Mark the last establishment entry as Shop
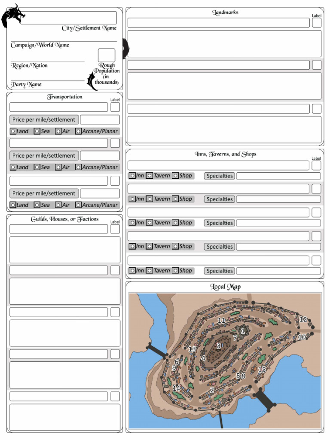 [x=175, y=271]
